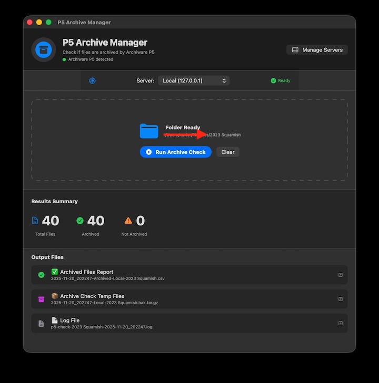Click the green Ready status indicator
379x383 pixels.
281,81
